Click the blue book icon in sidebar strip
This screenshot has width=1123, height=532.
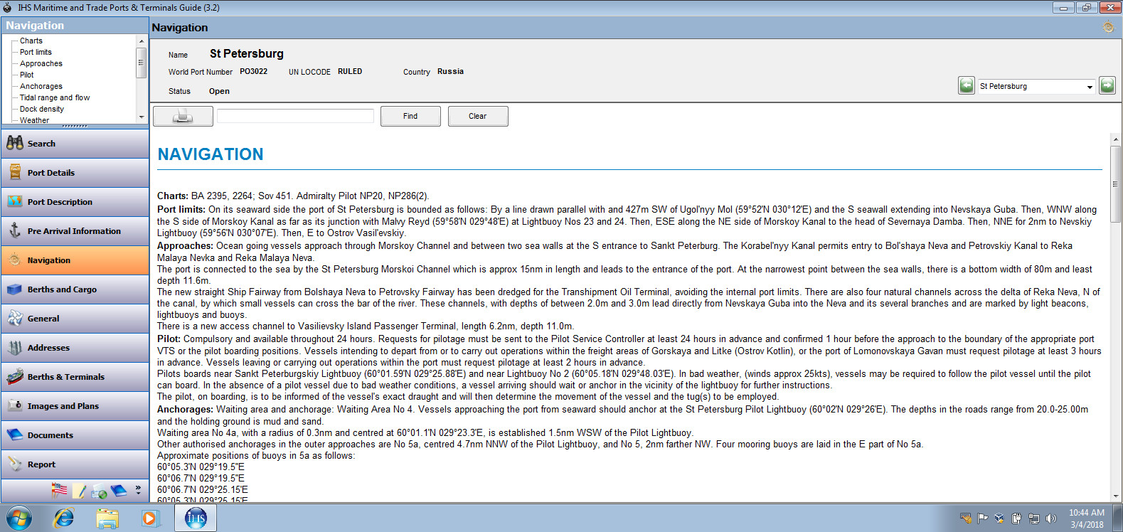point(119,491)
